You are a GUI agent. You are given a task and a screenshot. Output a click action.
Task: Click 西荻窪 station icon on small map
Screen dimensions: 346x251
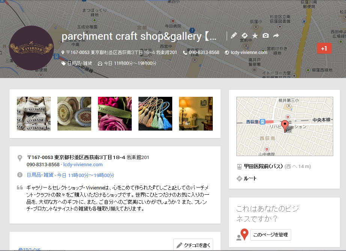262,122
